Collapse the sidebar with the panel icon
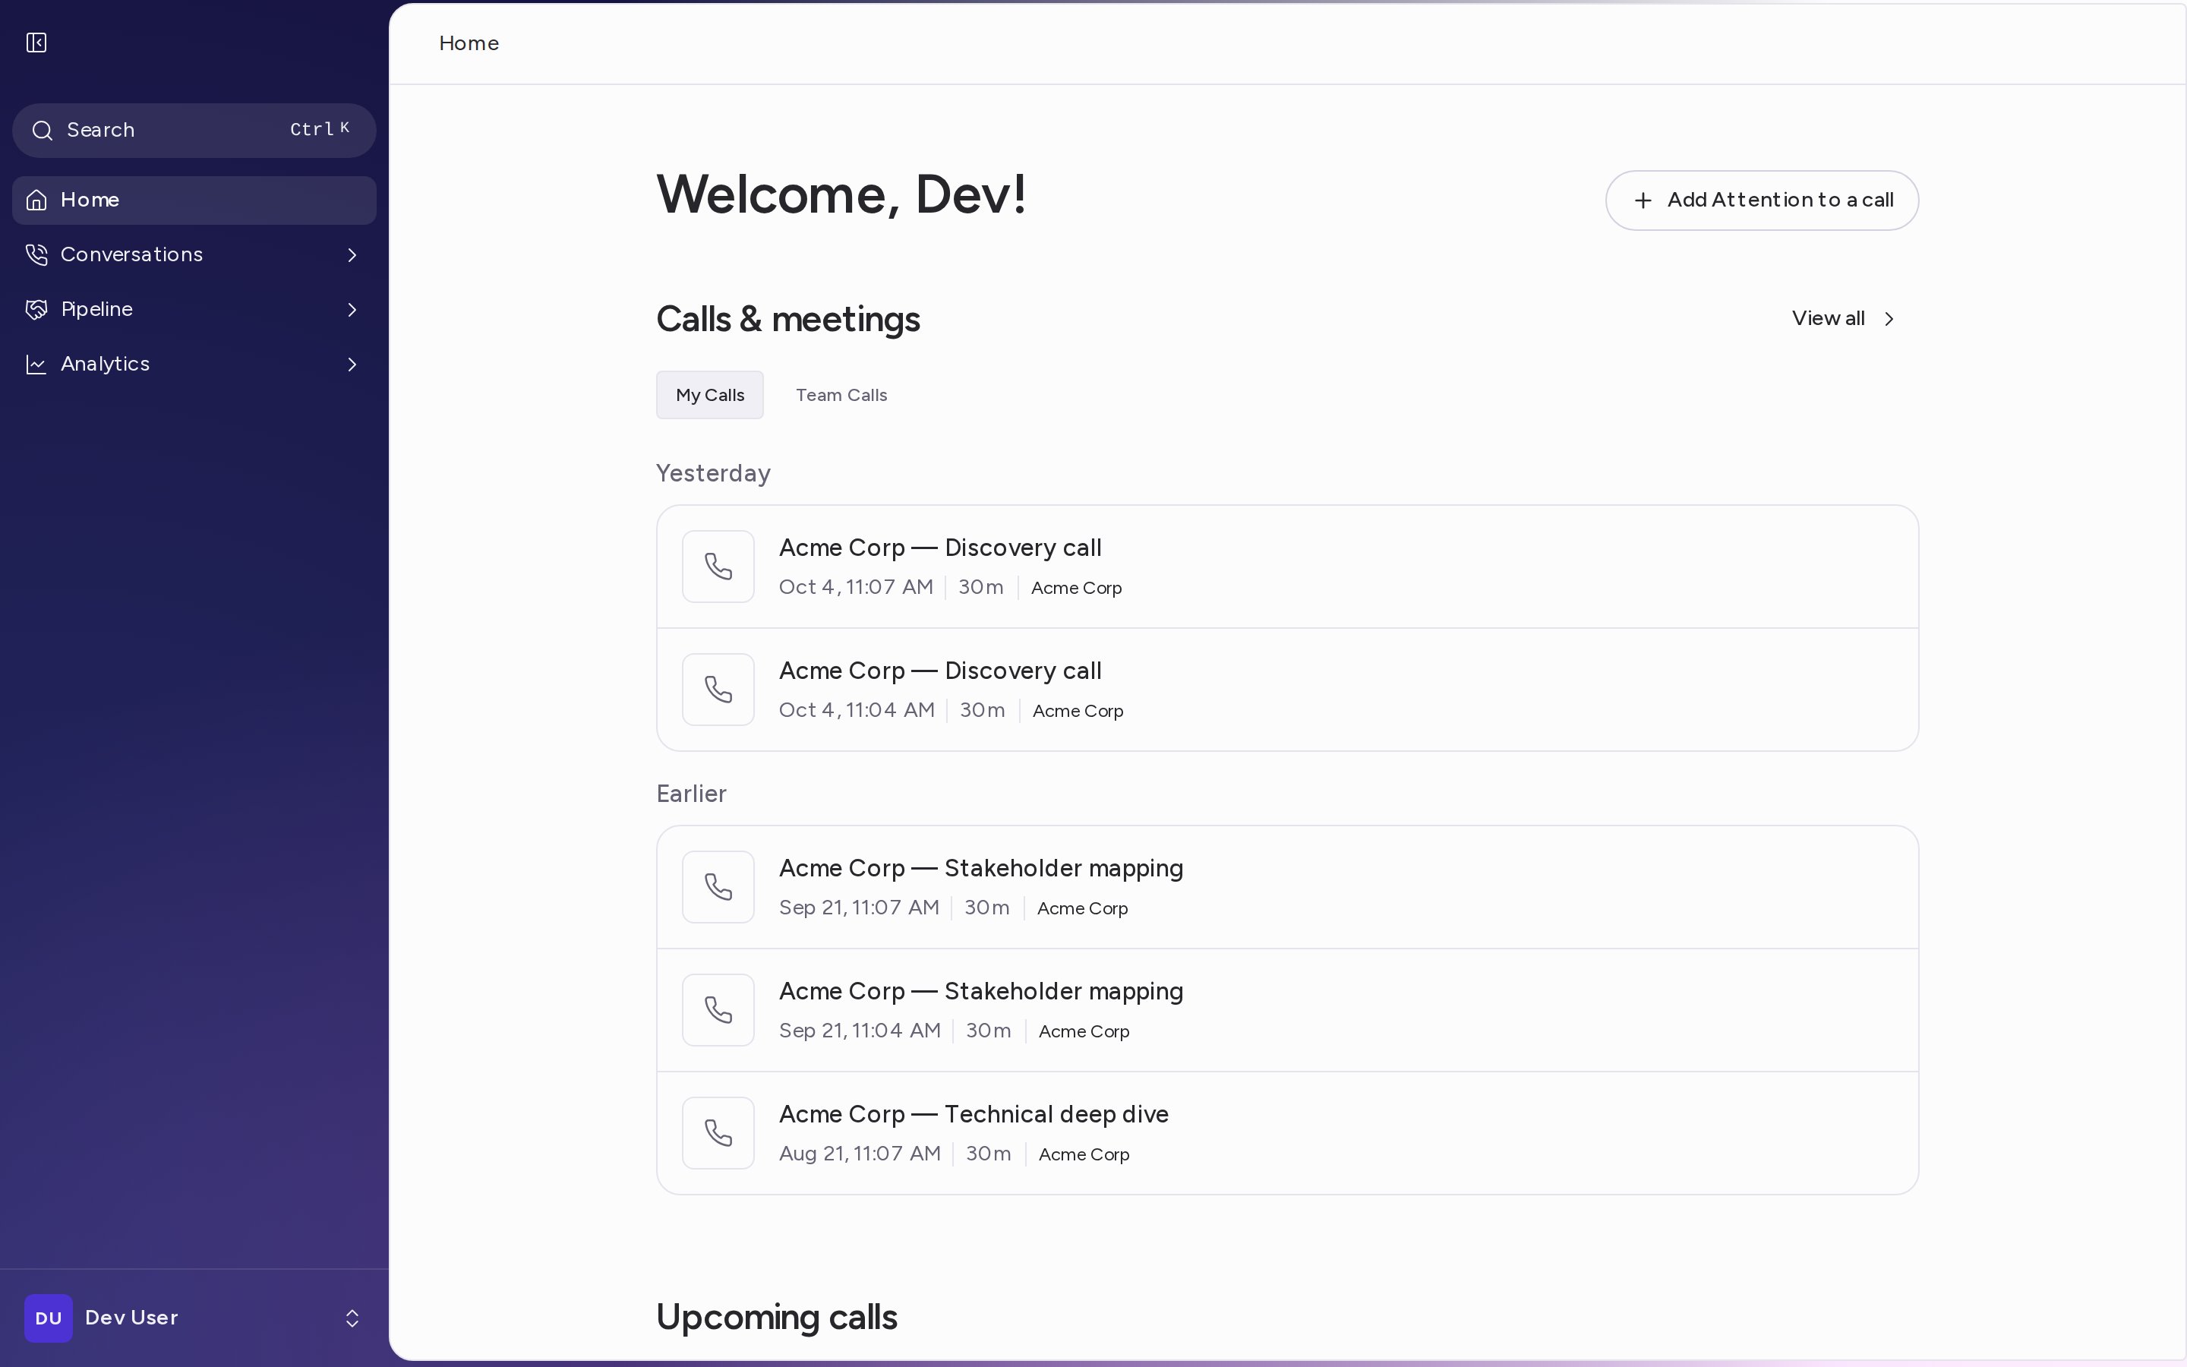This screenshot has width=2187, height=1367. [36, 43]
